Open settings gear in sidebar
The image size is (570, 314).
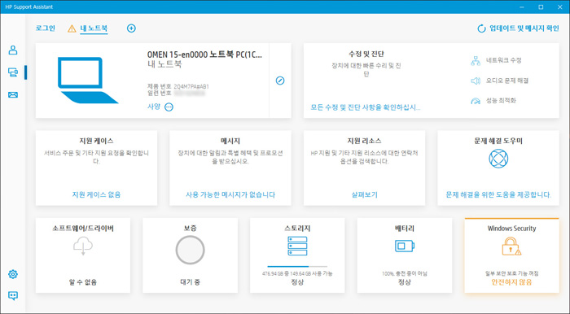coord(13,274)
